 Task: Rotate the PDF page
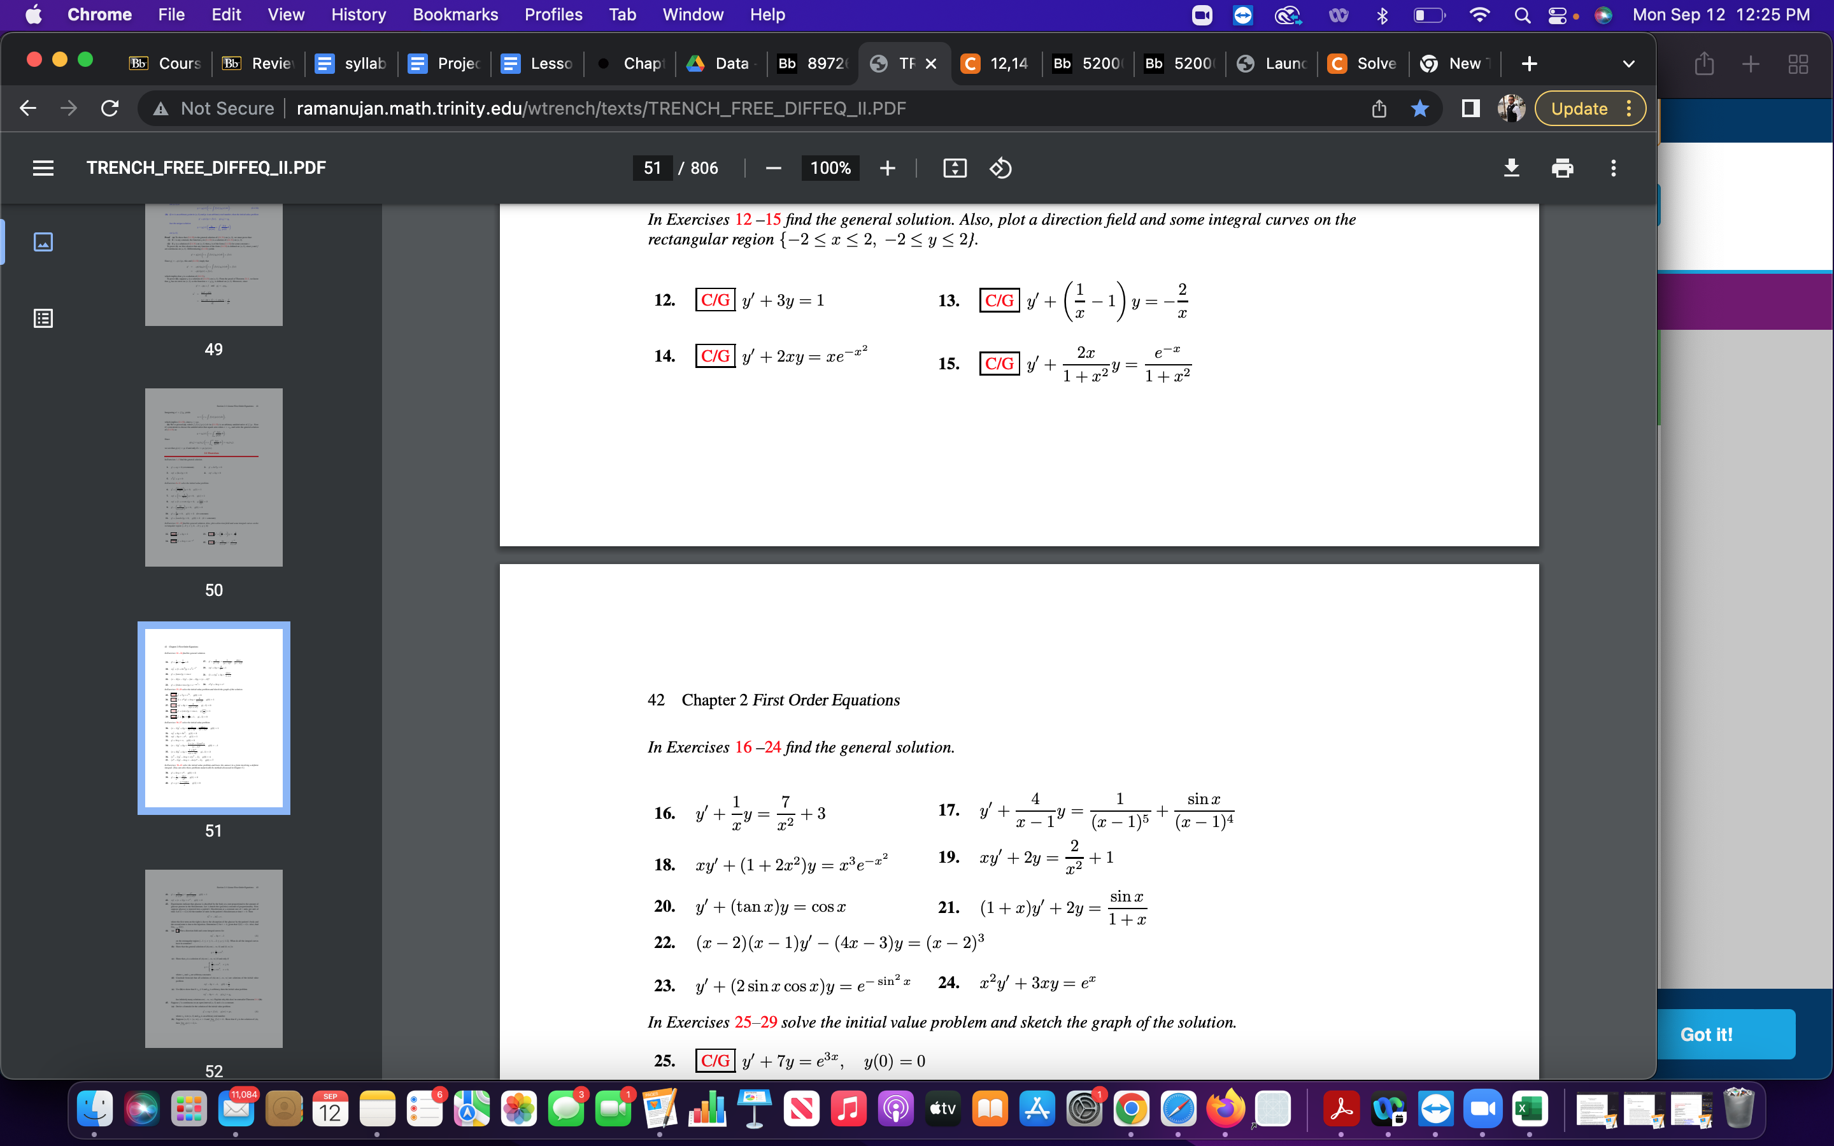click(x=1000, y=167)
